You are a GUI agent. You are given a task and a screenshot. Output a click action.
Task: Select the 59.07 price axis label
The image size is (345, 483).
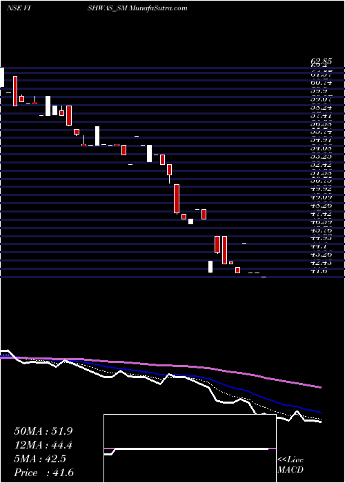coord(321,99)
